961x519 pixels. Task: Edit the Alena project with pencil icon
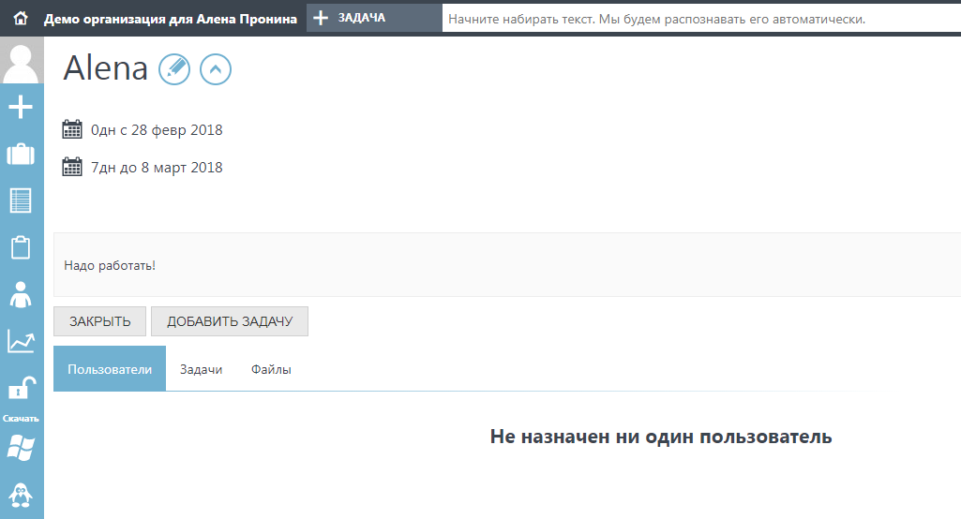coord(174,68)
